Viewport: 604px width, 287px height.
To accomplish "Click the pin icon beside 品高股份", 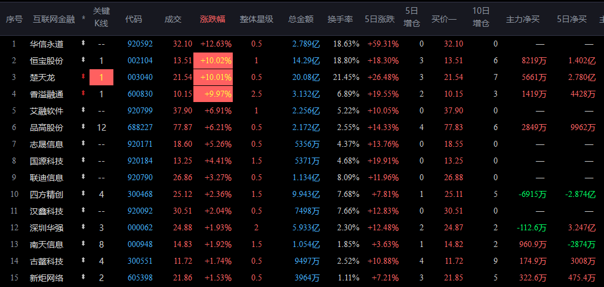I will 83,126.
